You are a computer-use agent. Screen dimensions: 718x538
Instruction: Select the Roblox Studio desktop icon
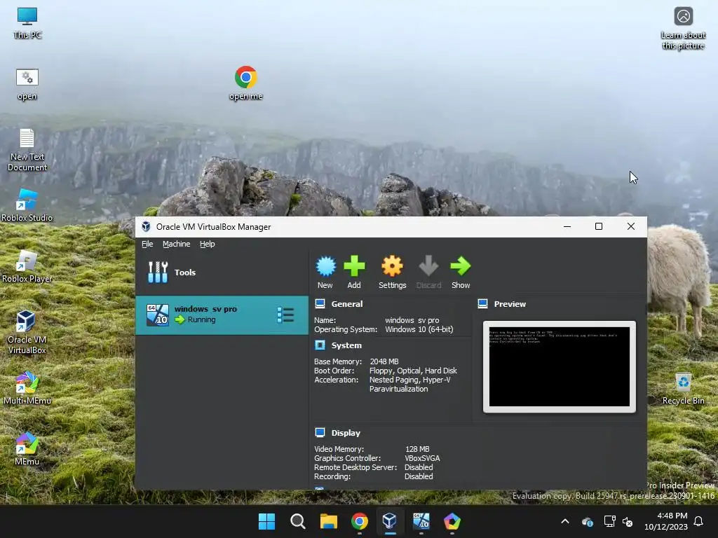pyautogui.click(x=27, y=205)
